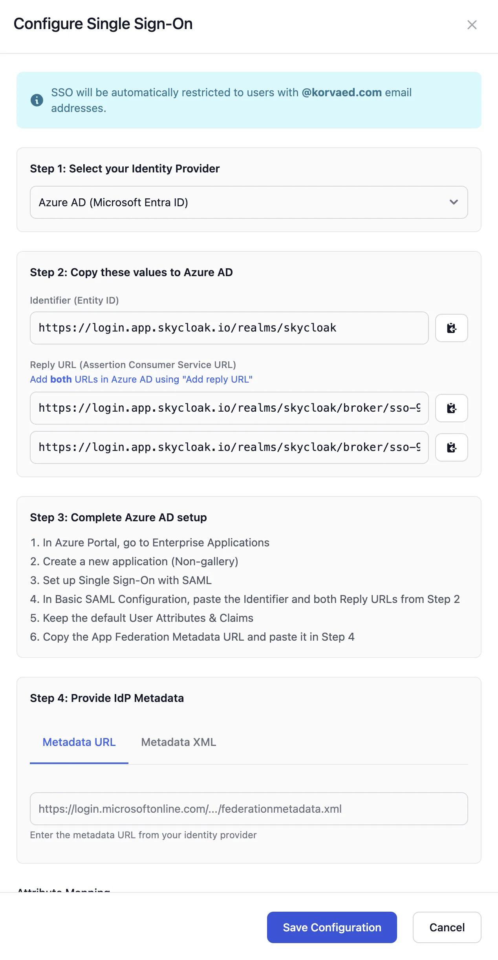Open the 'Add reply URL' instructions link
The image size is (498, 960).
pyautogui.click(x=141, y=379)
